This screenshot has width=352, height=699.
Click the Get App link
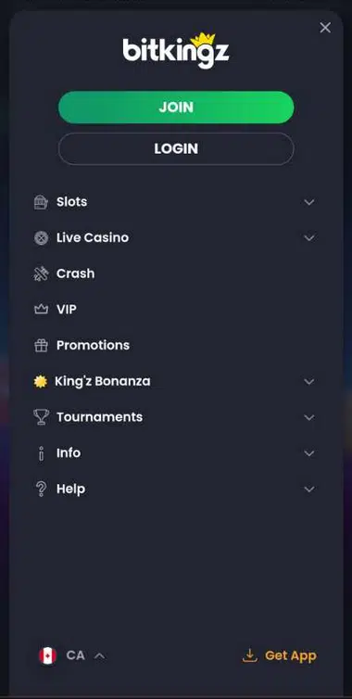click(280, 655)
